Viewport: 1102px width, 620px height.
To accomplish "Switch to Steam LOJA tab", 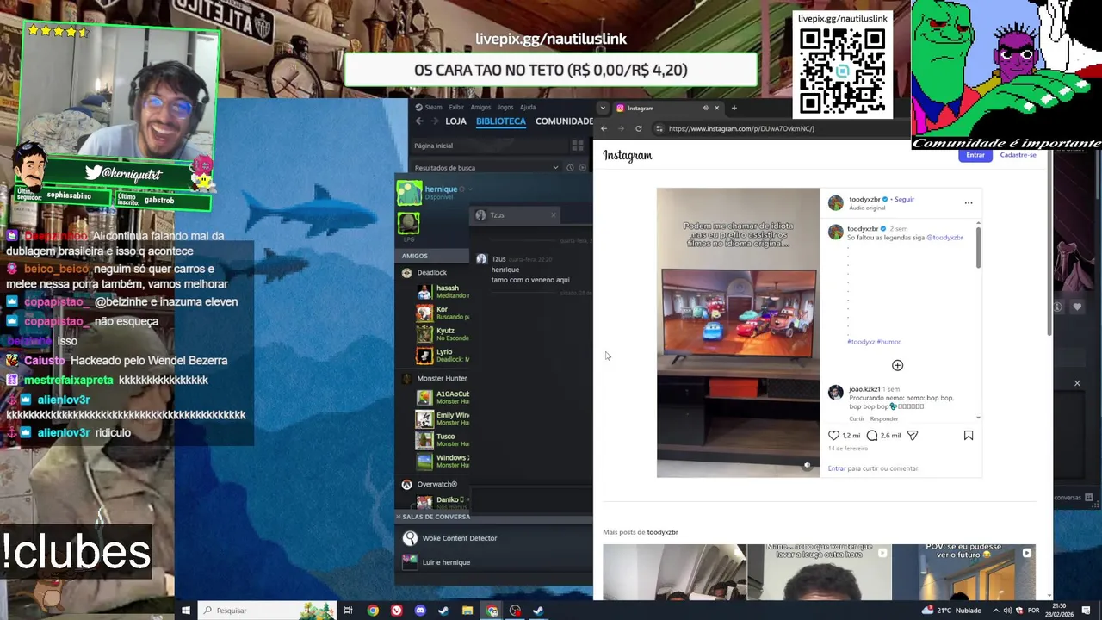I will click(x=455, y=121).
